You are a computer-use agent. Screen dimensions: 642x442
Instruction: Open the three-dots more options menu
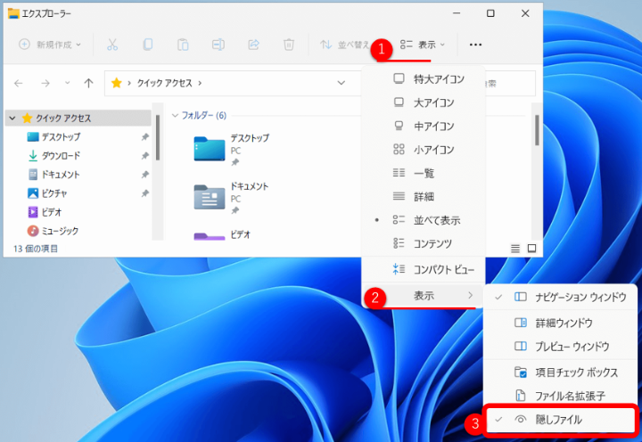click(475, 45)
